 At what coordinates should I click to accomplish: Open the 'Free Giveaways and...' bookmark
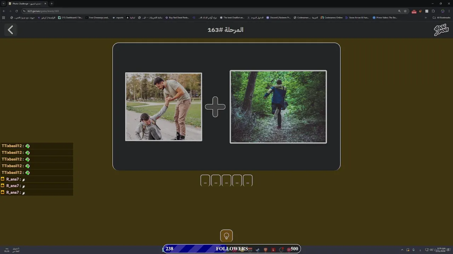point(97,18)
